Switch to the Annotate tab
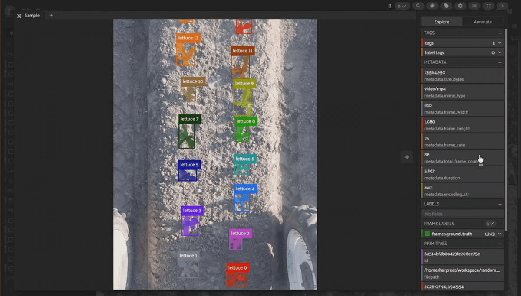521x296 pixels. tap(482, 22)
